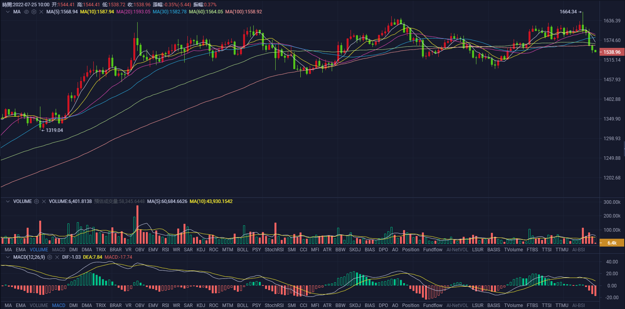
Task: Select TRIX tab in upper indicator row
Action: pos(101,250)
